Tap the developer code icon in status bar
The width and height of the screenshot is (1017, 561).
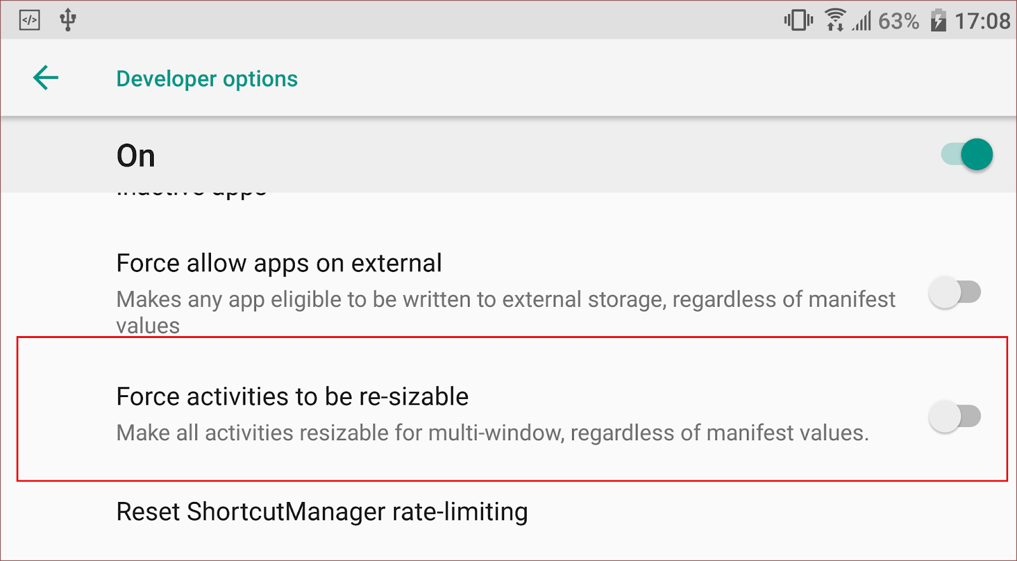coord(30,20)
